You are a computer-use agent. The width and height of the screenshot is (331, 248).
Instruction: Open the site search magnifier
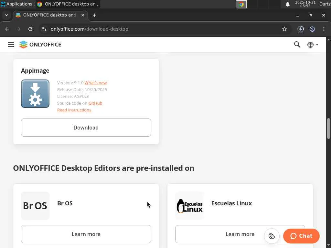297,45
